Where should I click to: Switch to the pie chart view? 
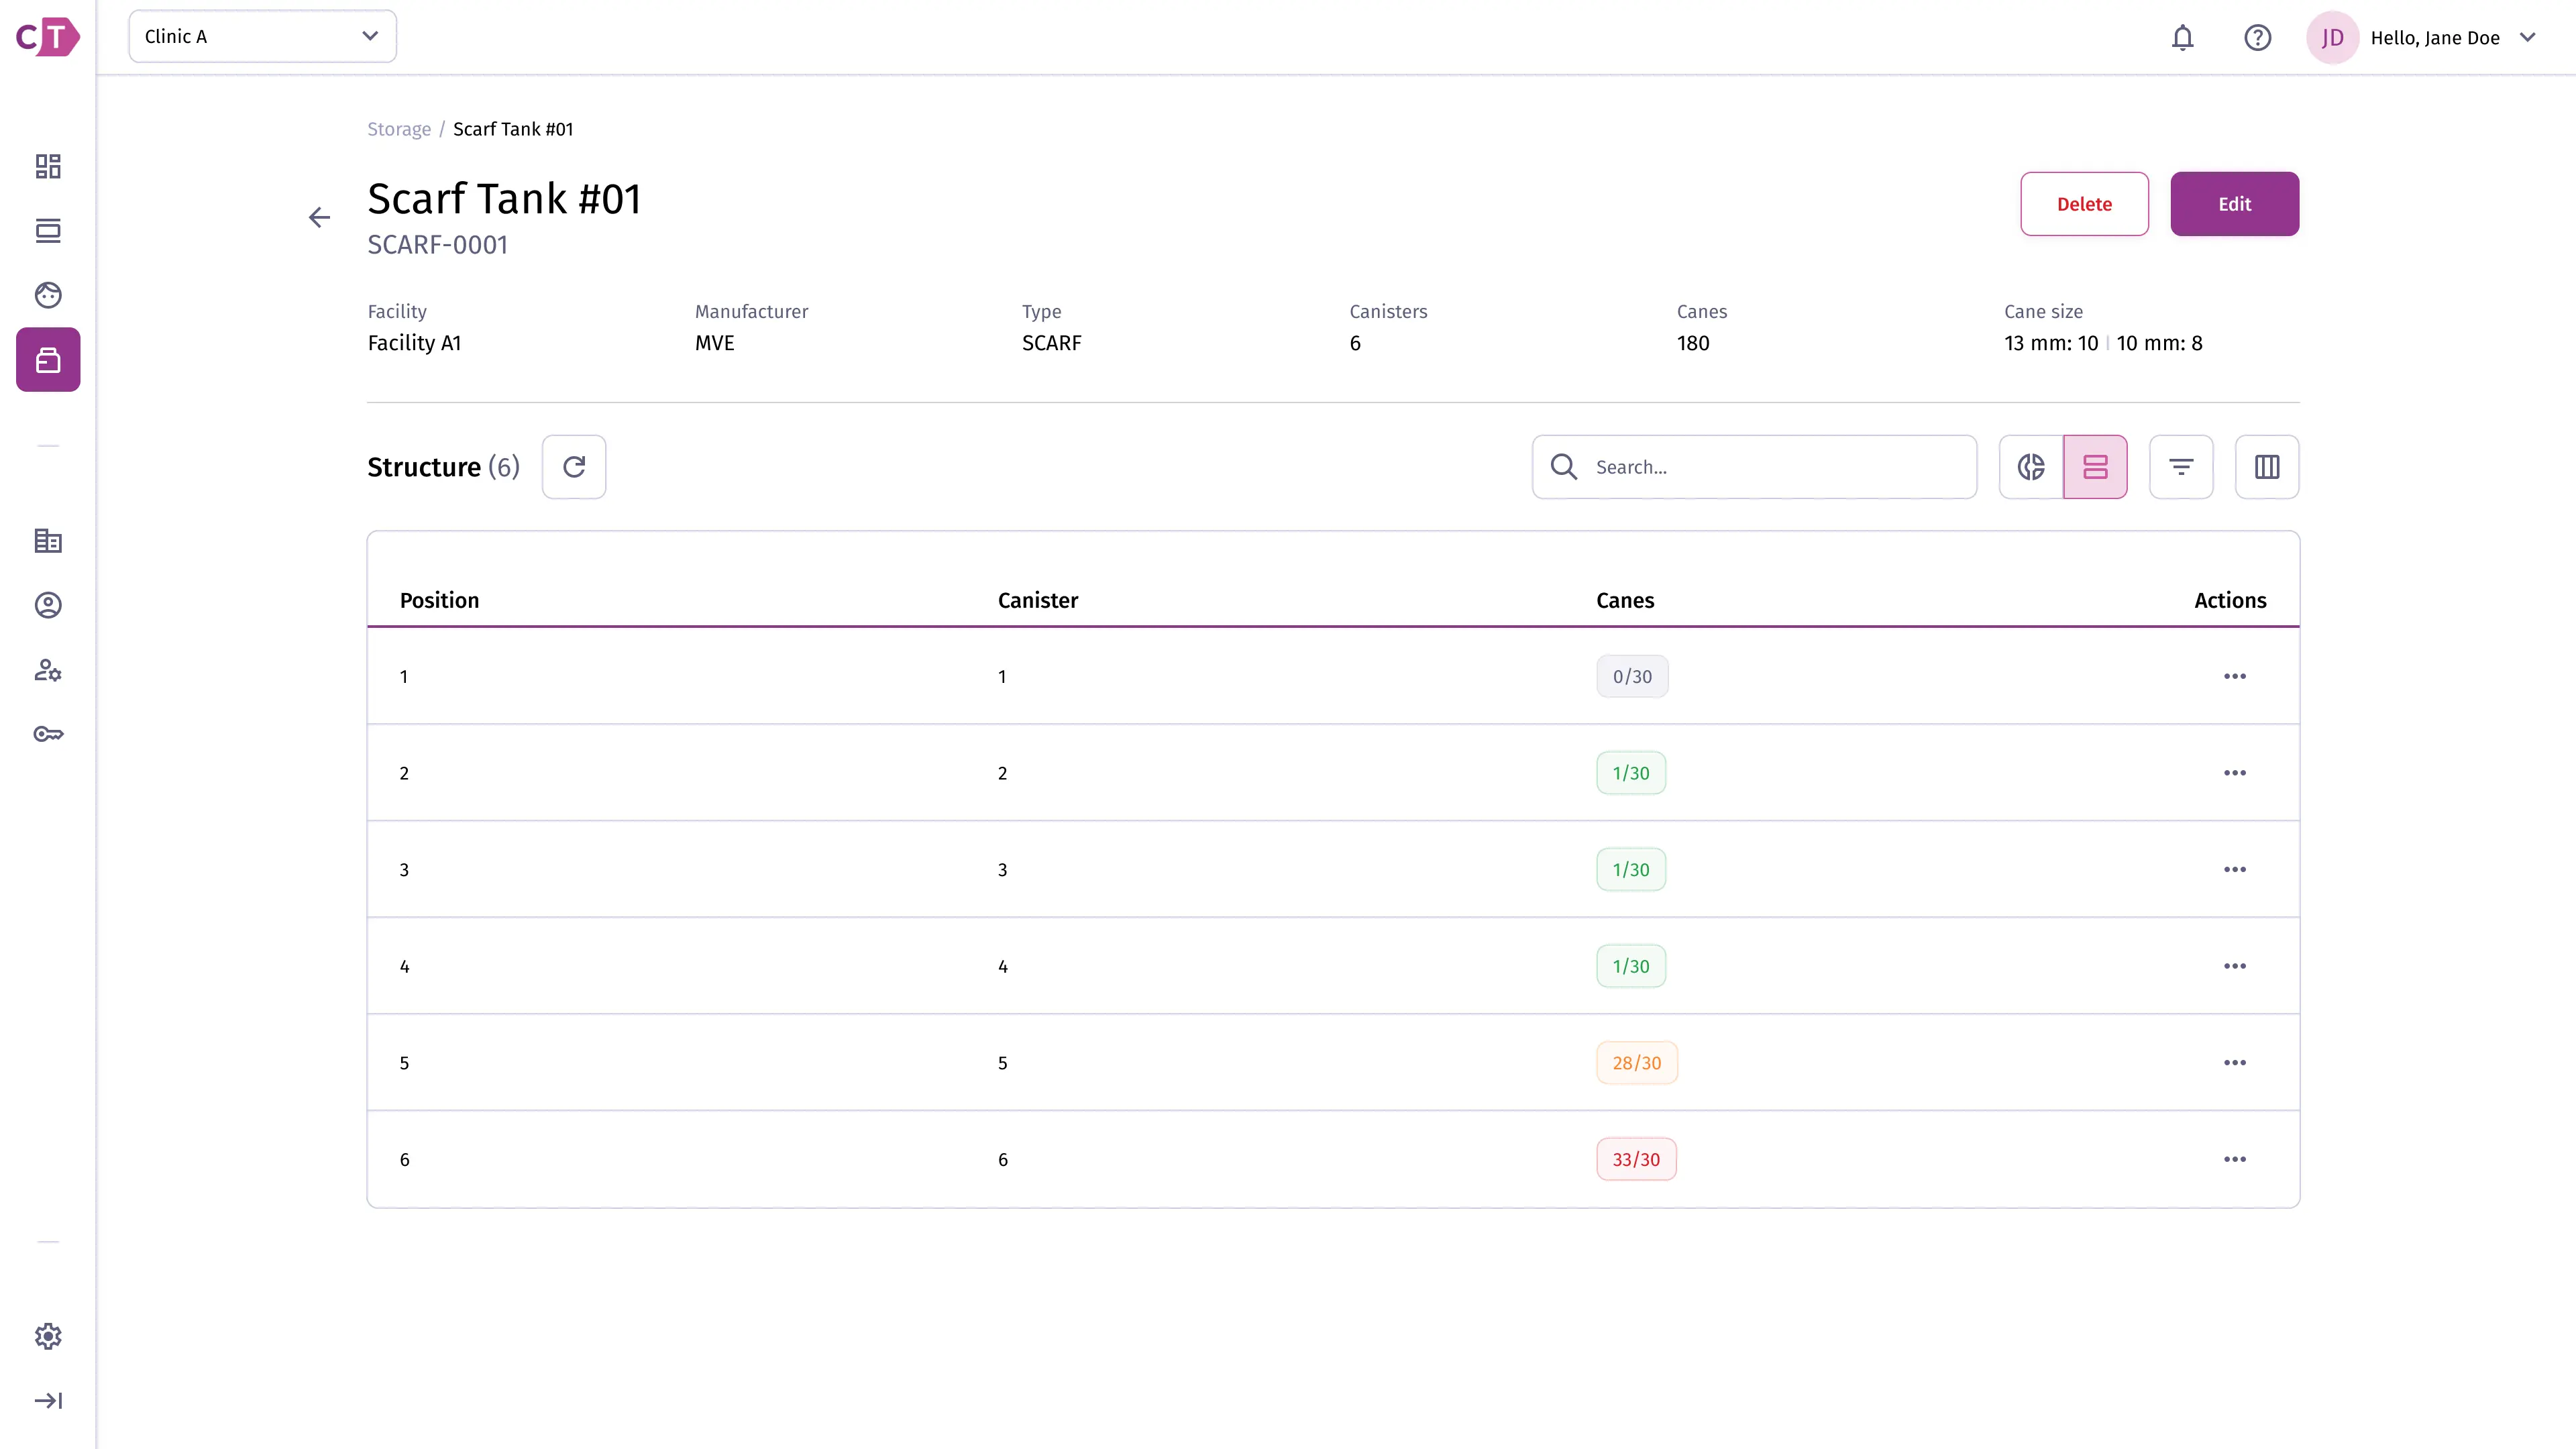click(2031, 467)
